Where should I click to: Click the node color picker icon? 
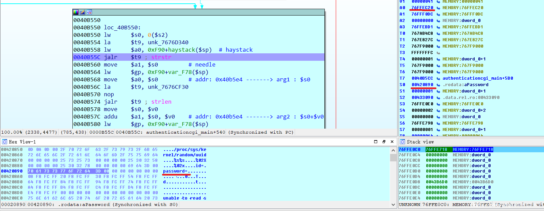(76, 12)
